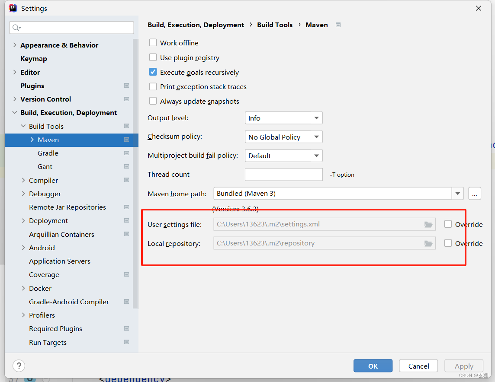Open Keymap settings page
This screenshot has height=382, width=495.
click(x=33, y=59)
